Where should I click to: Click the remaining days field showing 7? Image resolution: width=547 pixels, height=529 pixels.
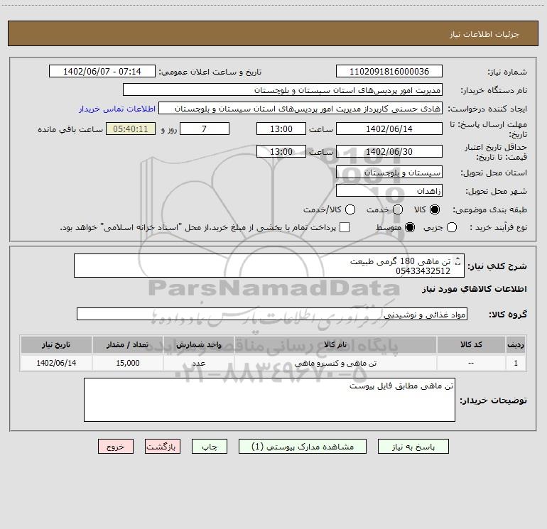click(205, 129)
